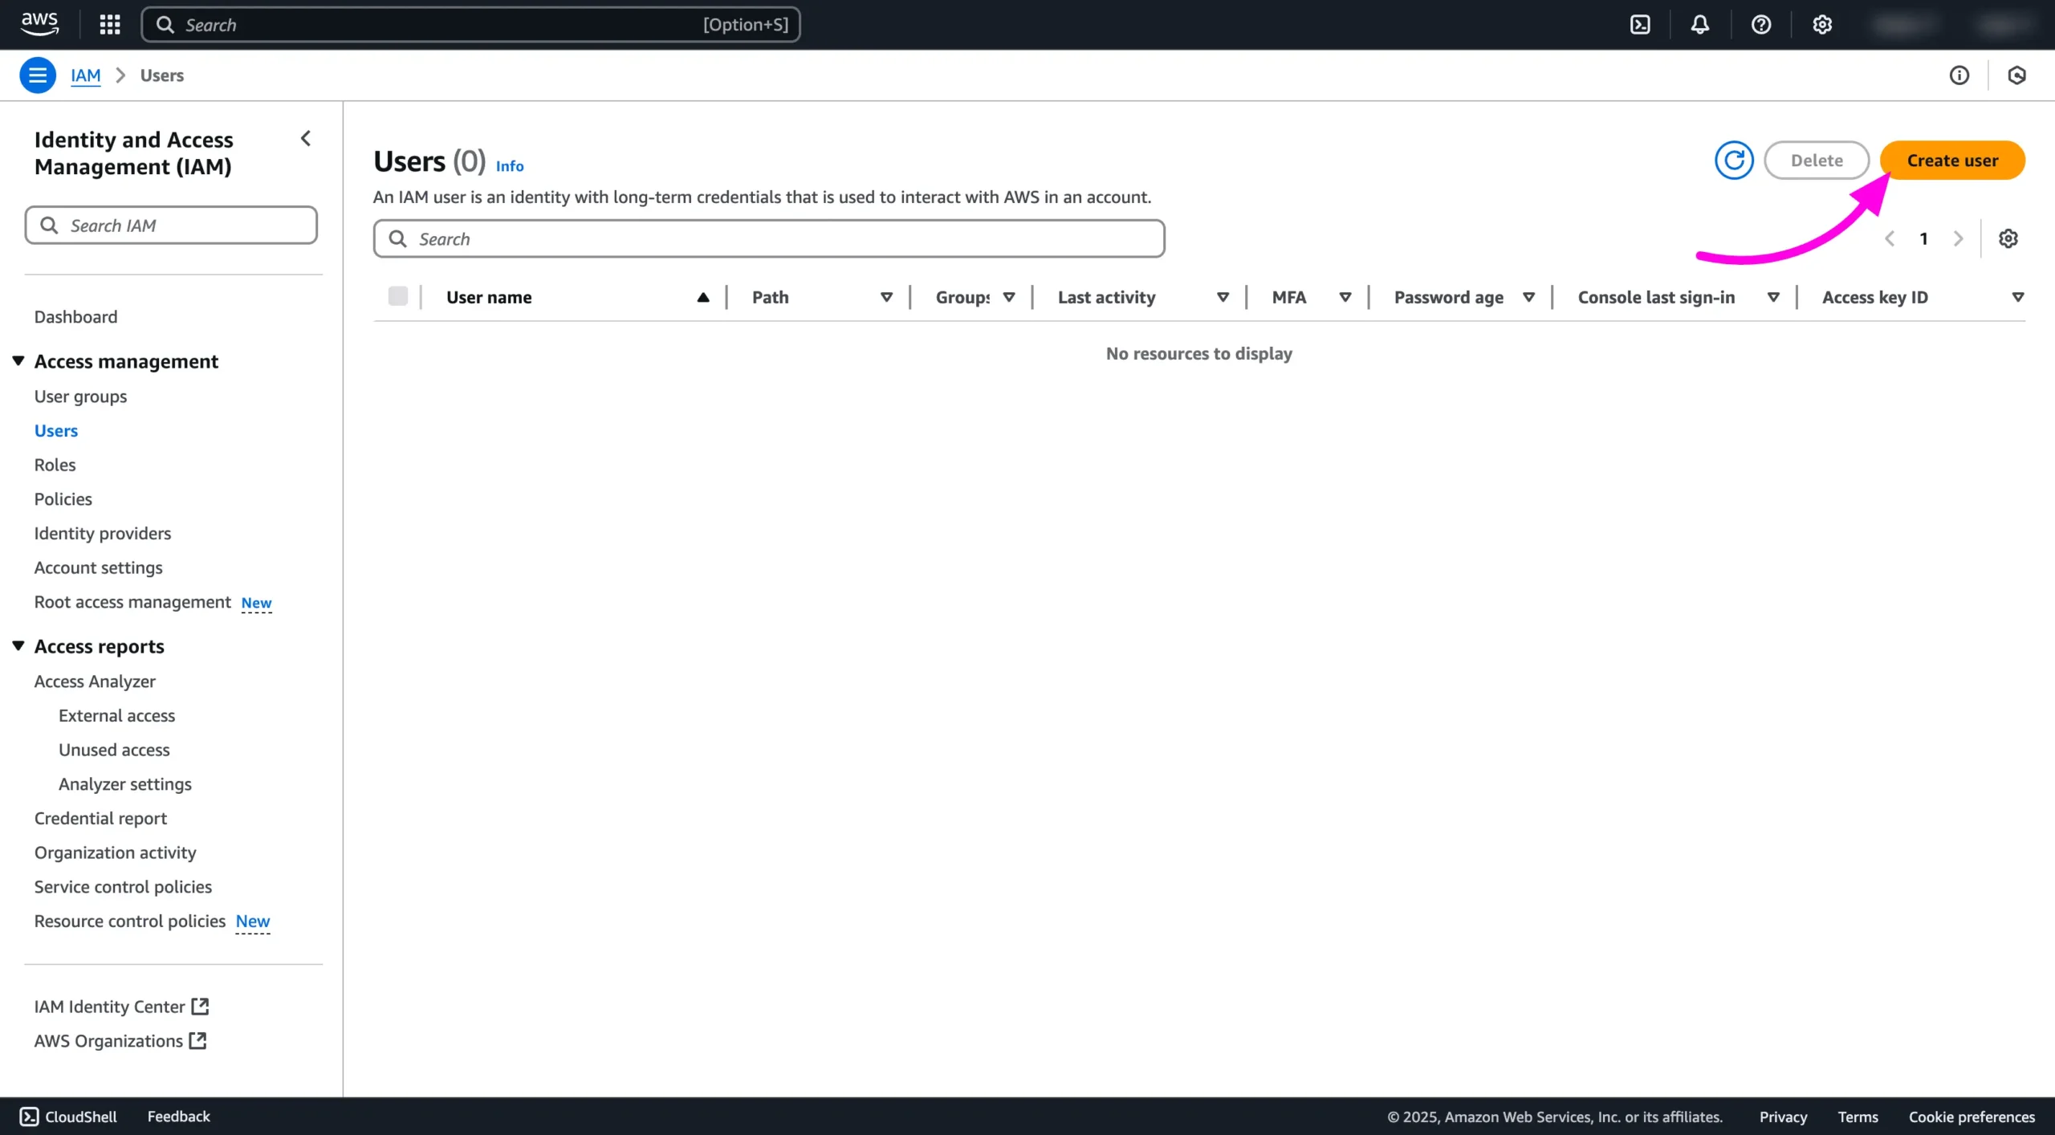Open external link icon for AWS Organizations

(x=197, y=1040)
